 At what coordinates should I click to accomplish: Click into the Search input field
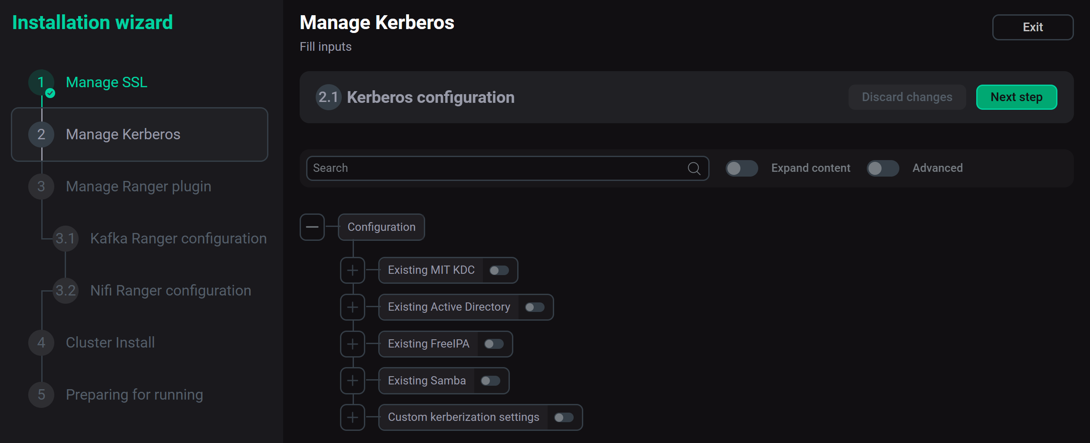tap(507, 168)
